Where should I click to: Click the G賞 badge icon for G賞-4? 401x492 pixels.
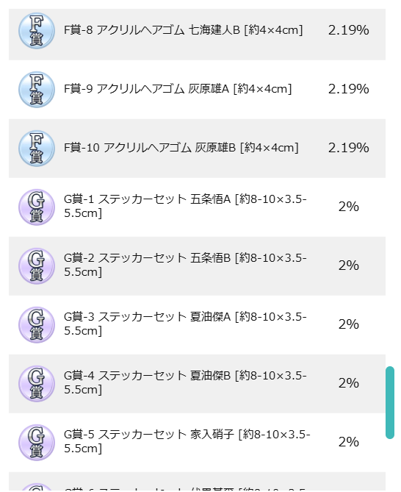[x=37, y=384]
